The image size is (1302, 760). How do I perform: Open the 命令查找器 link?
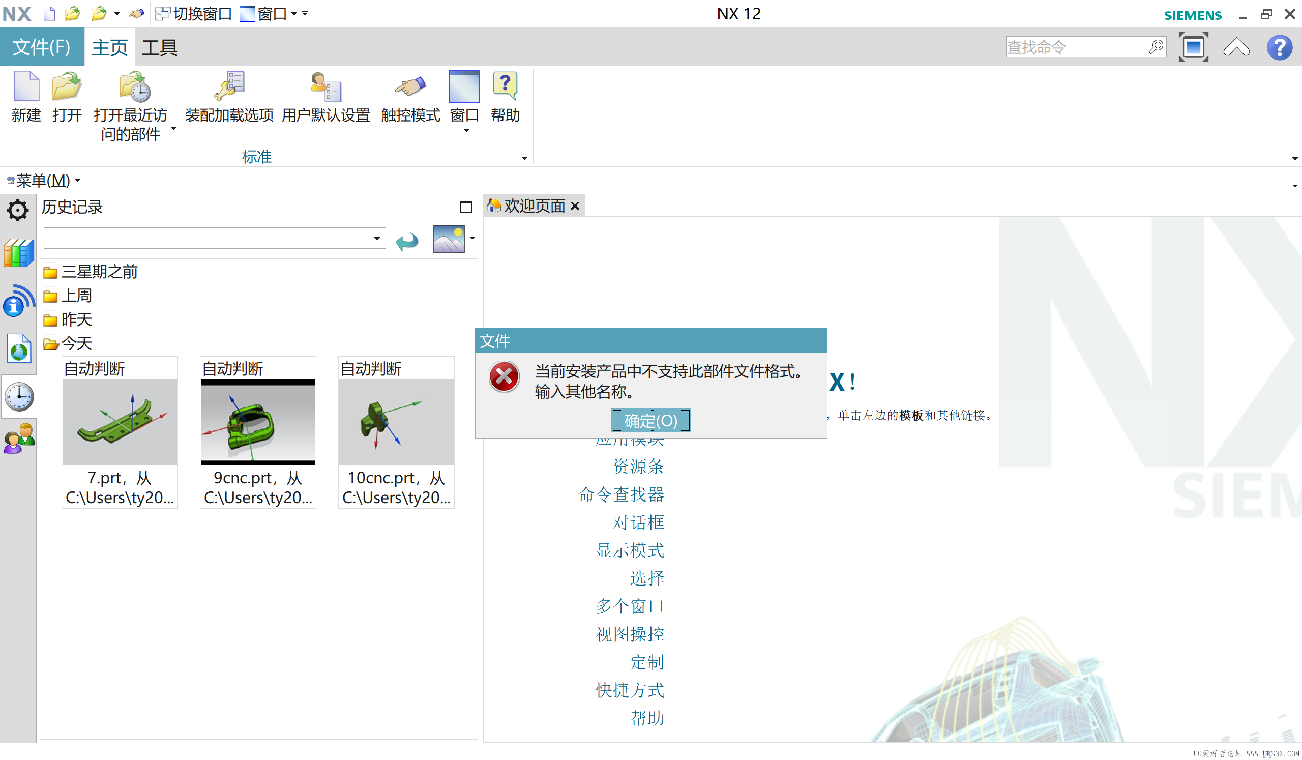click(621, 494)
